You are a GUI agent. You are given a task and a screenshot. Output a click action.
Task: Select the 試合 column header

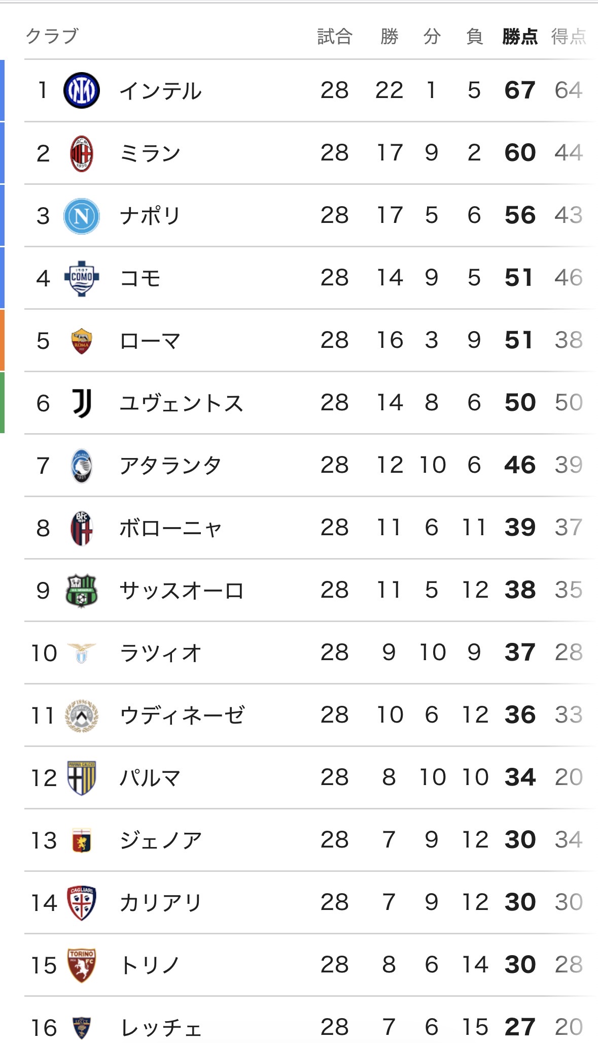(334, 37)
